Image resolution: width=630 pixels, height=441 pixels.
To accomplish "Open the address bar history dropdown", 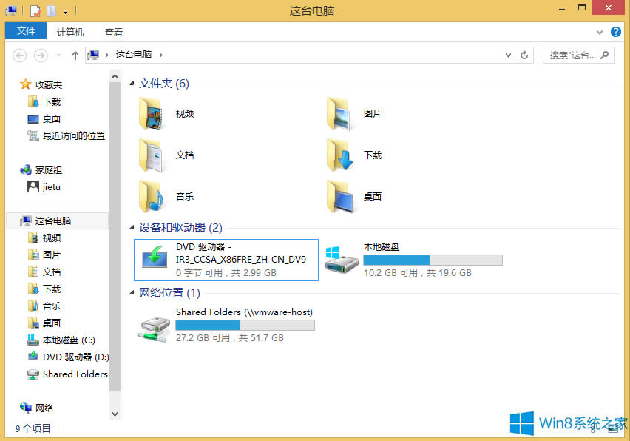I will pos(507,55).
